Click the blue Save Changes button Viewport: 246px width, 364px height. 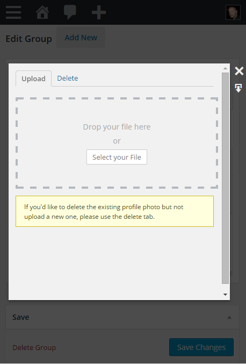pyautogui.click(x=201, y=347)
